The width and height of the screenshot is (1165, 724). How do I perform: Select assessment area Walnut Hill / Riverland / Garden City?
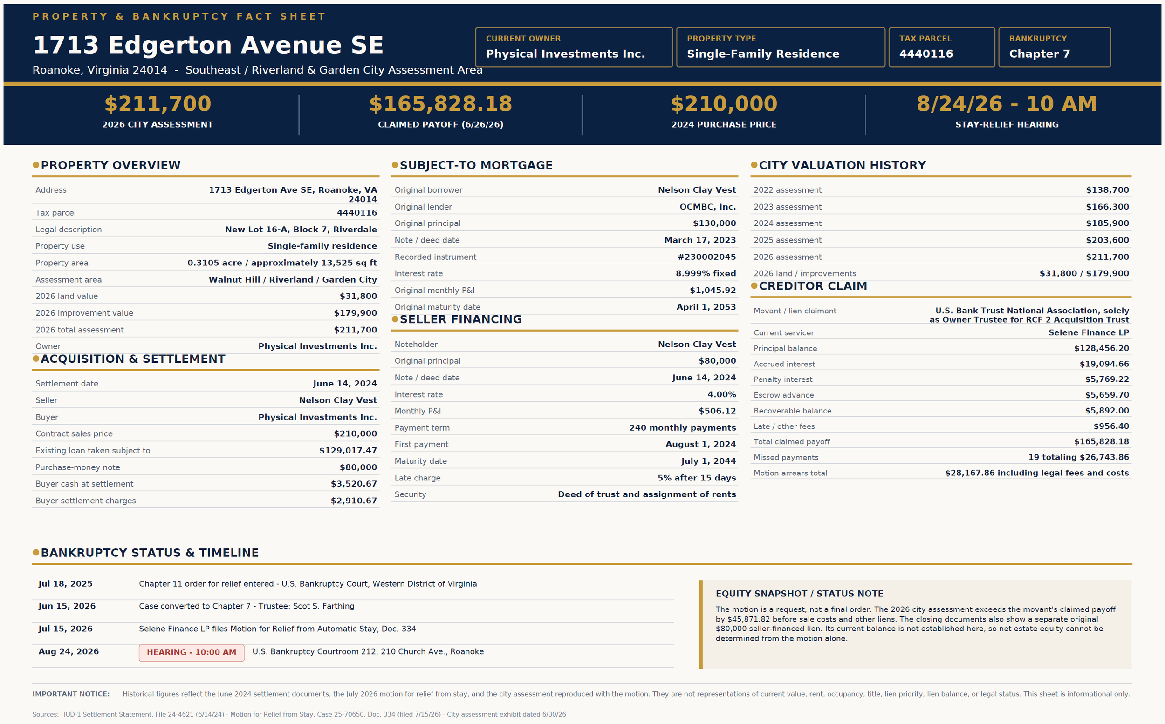[293, 280]
